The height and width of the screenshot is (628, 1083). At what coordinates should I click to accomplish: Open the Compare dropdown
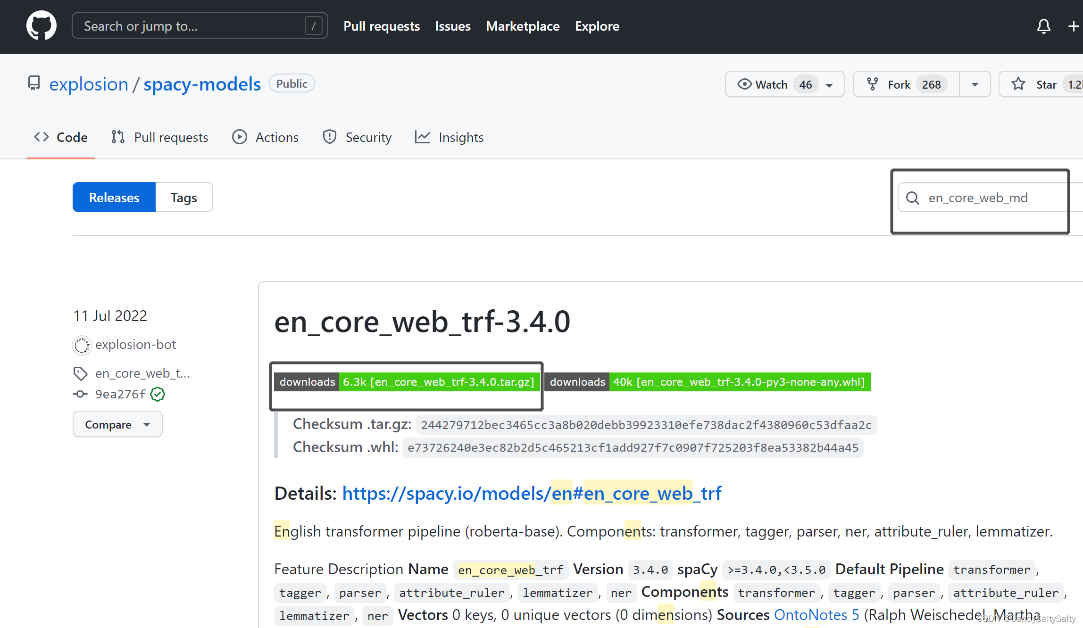tap(117, 424)
